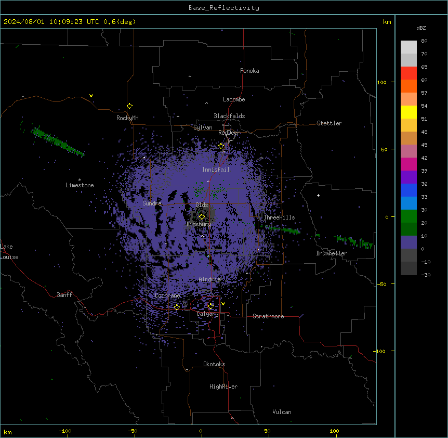This screenshot has height=438, width=448.
Task: Select the Stettler label
Action: 329,123
